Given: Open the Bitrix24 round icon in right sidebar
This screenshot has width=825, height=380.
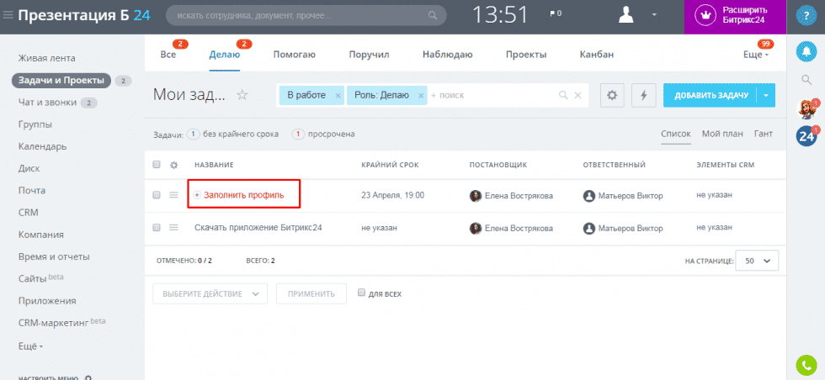Looking at the screenshot, I should [806, 135].
